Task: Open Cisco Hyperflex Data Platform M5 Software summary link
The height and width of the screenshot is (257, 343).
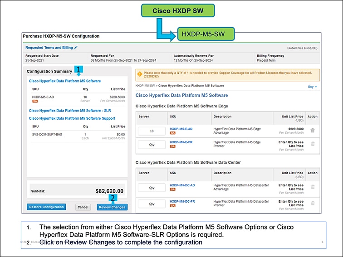Action: coord(65,81)
